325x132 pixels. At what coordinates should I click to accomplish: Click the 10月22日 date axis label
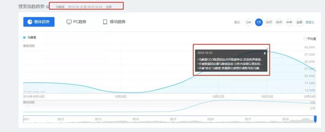coord(218,97)
